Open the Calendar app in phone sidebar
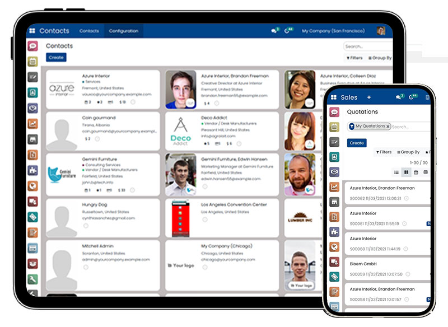 click(x=334, y=127)
